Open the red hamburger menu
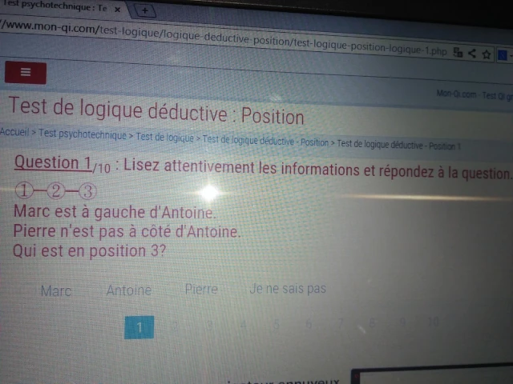 (25, 72)
